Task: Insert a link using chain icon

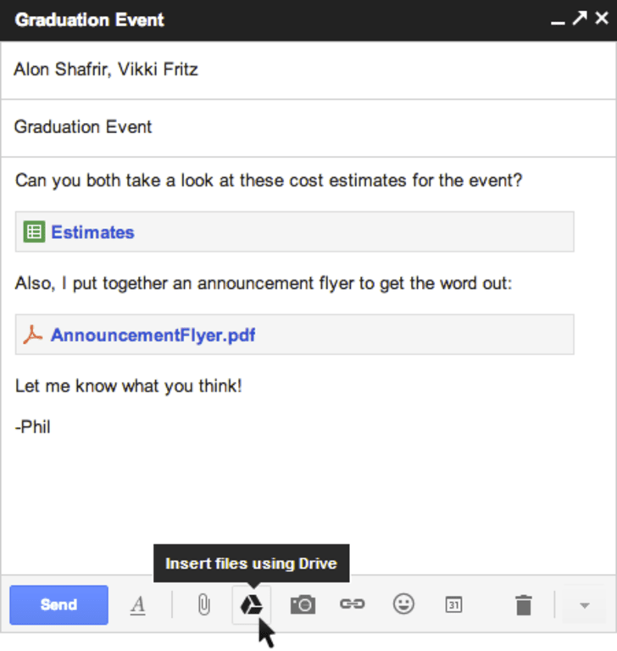Action: [x=352, y=604]
